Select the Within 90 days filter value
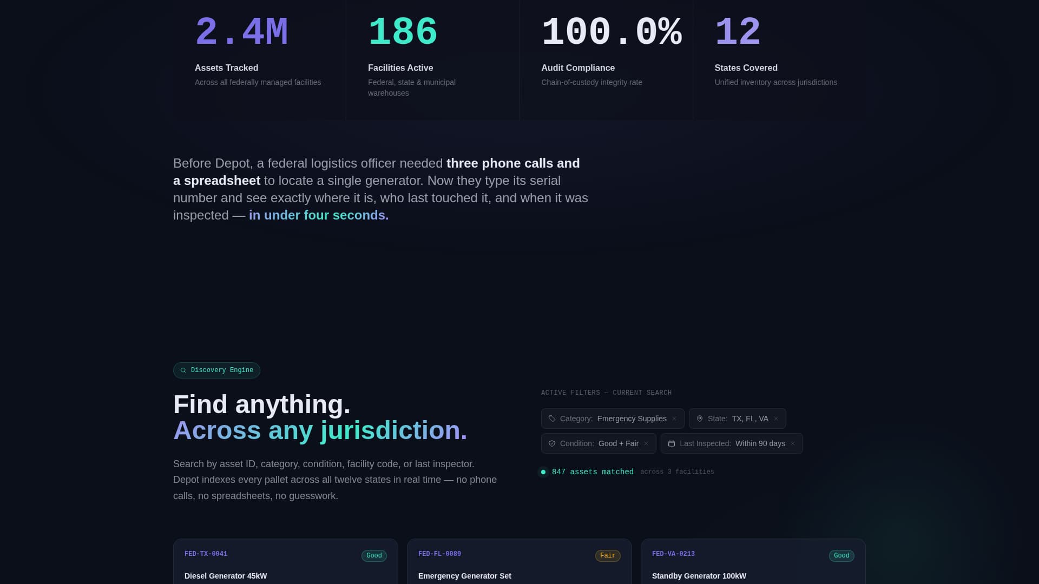The image size is (1039, 584). (x=760, y=443)
